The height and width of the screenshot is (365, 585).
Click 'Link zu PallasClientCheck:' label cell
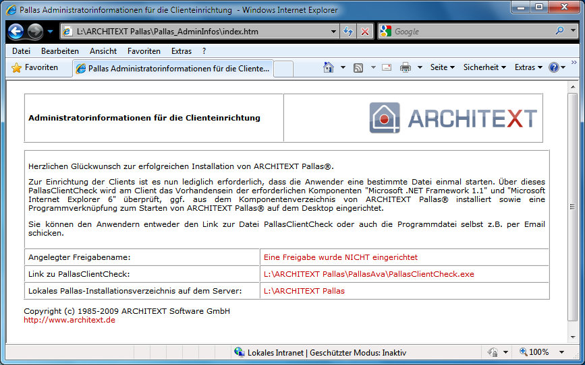pyautogui.click(x=142, y=274)
